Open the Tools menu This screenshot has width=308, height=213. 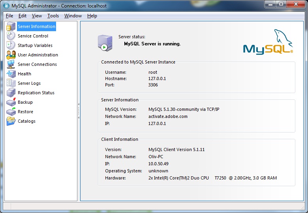53,16
